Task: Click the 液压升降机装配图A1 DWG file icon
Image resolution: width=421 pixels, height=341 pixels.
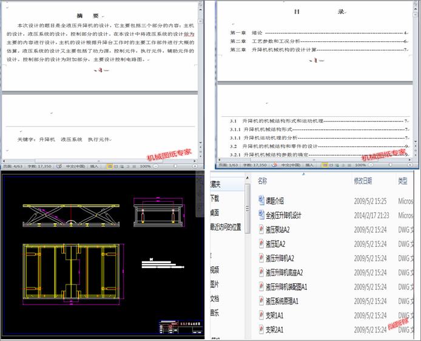Action: click(261, 286)
